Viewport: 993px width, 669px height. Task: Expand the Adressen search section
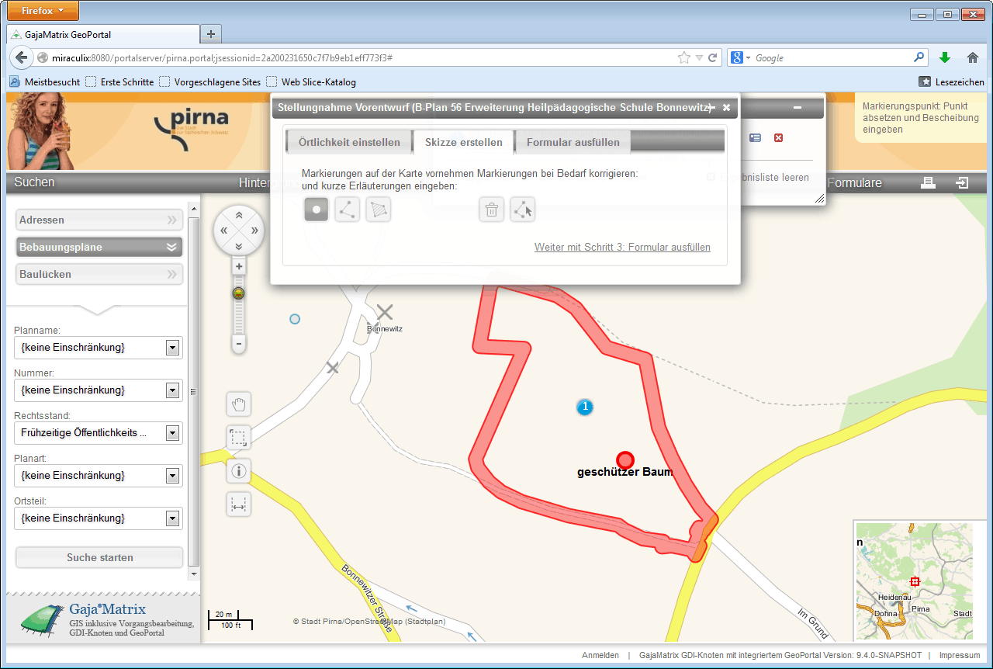[x=99, y=220]
